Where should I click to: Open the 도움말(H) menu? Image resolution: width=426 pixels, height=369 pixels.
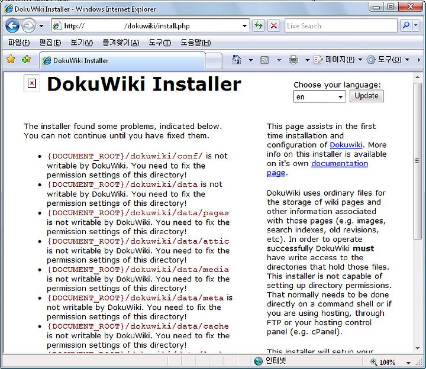pos(196,43)
